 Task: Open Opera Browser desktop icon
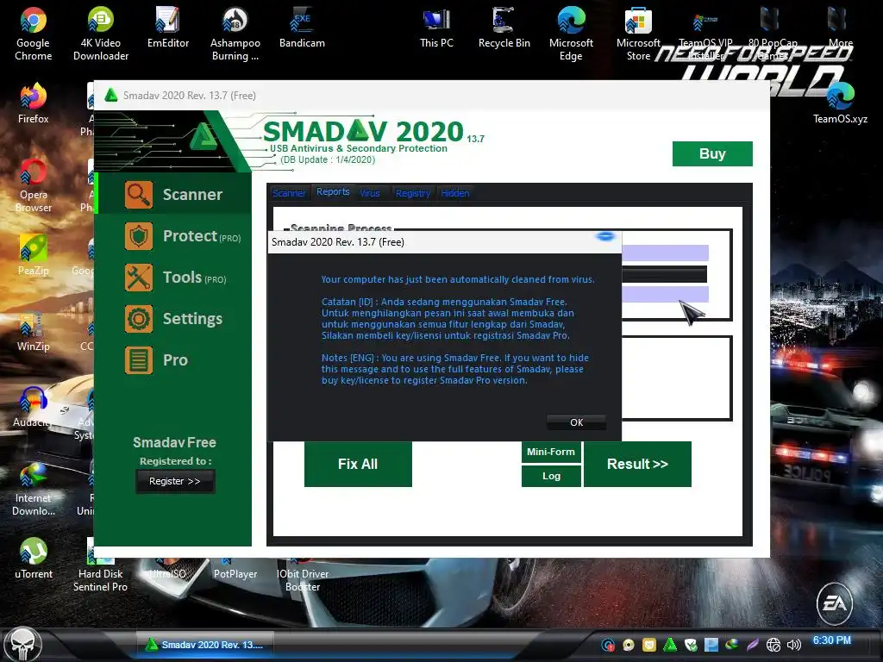tap(34, 186)
